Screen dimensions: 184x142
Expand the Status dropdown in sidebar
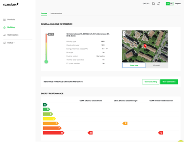(11, 43)
